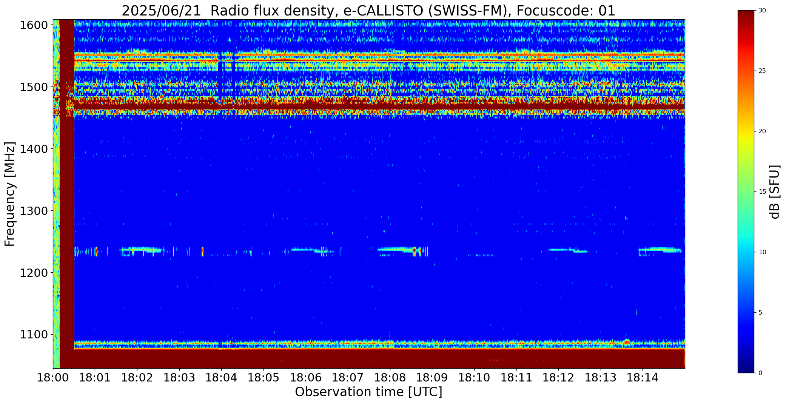This screenshot has width=786, height=403.
Task: Click the colorbar tick label 5
Action: click(x=760, y=313)
